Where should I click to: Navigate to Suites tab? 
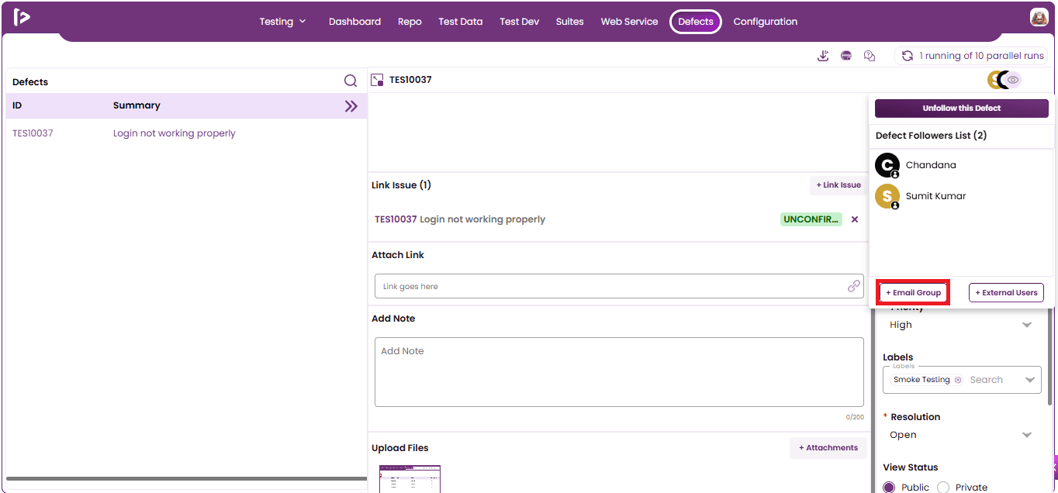(569, 22)
